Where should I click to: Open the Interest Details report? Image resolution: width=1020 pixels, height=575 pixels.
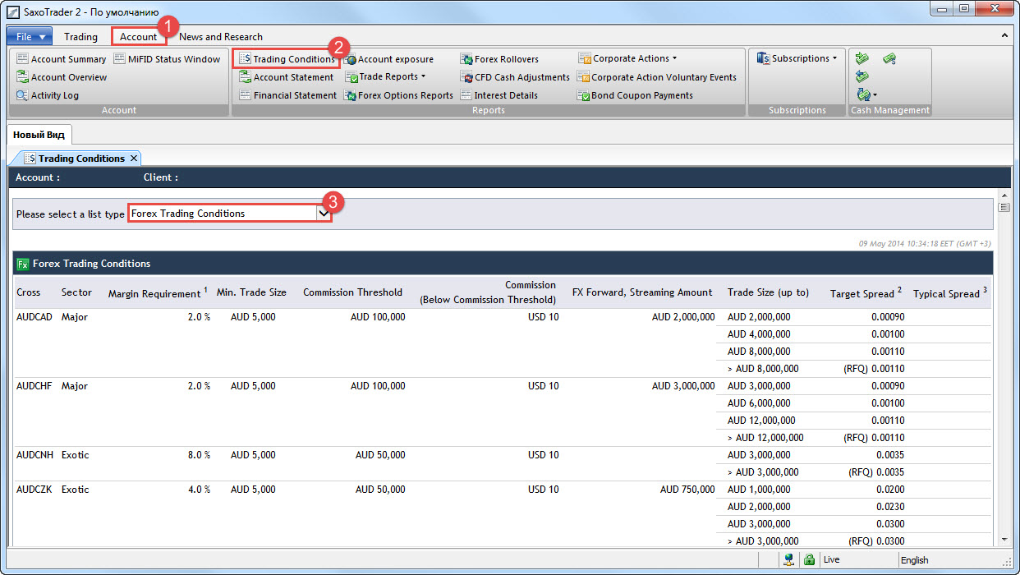click(x=499, y=95)
